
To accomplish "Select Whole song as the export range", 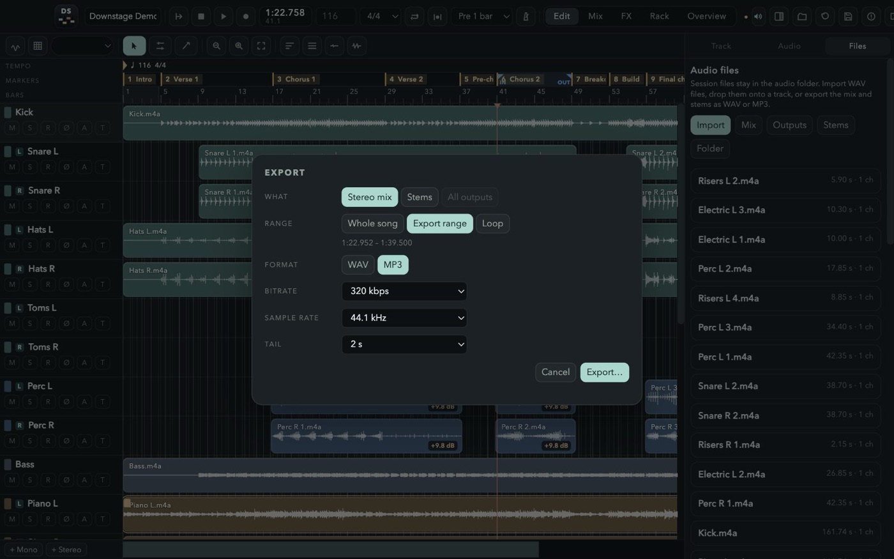I will (x=372, y=224).
